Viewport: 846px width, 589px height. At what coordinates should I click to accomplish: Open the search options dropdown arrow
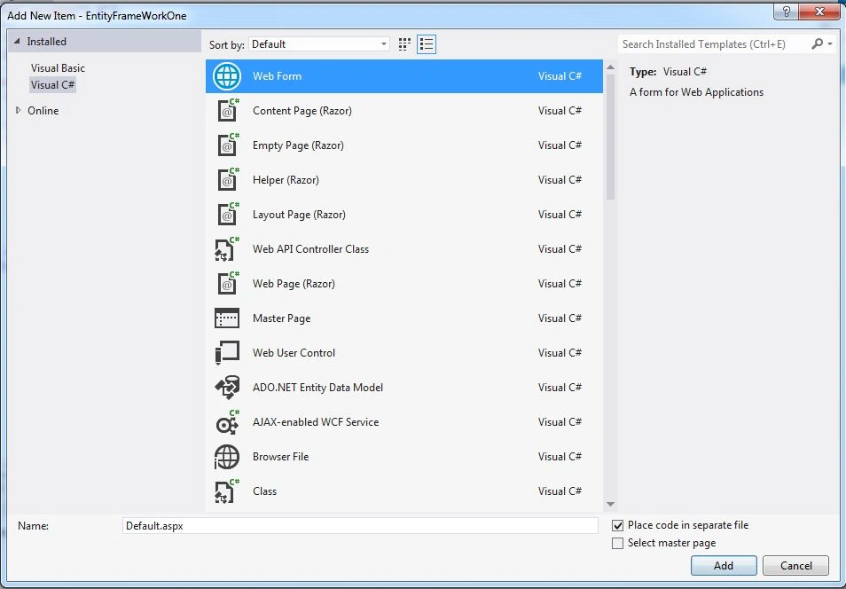coord(830,43)
